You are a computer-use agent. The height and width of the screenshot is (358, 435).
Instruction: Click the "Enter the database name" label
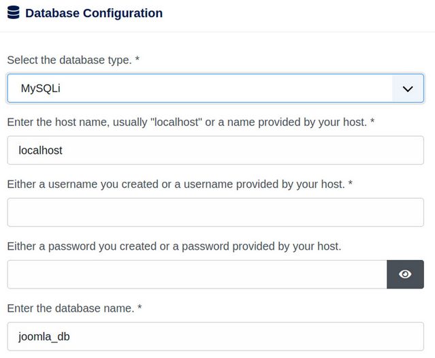[x=71, y=308]
